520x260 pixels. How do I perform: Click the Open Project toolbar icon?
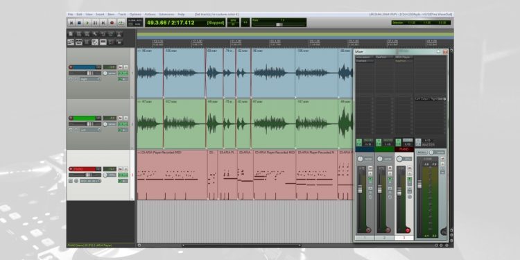click(78, 34)
